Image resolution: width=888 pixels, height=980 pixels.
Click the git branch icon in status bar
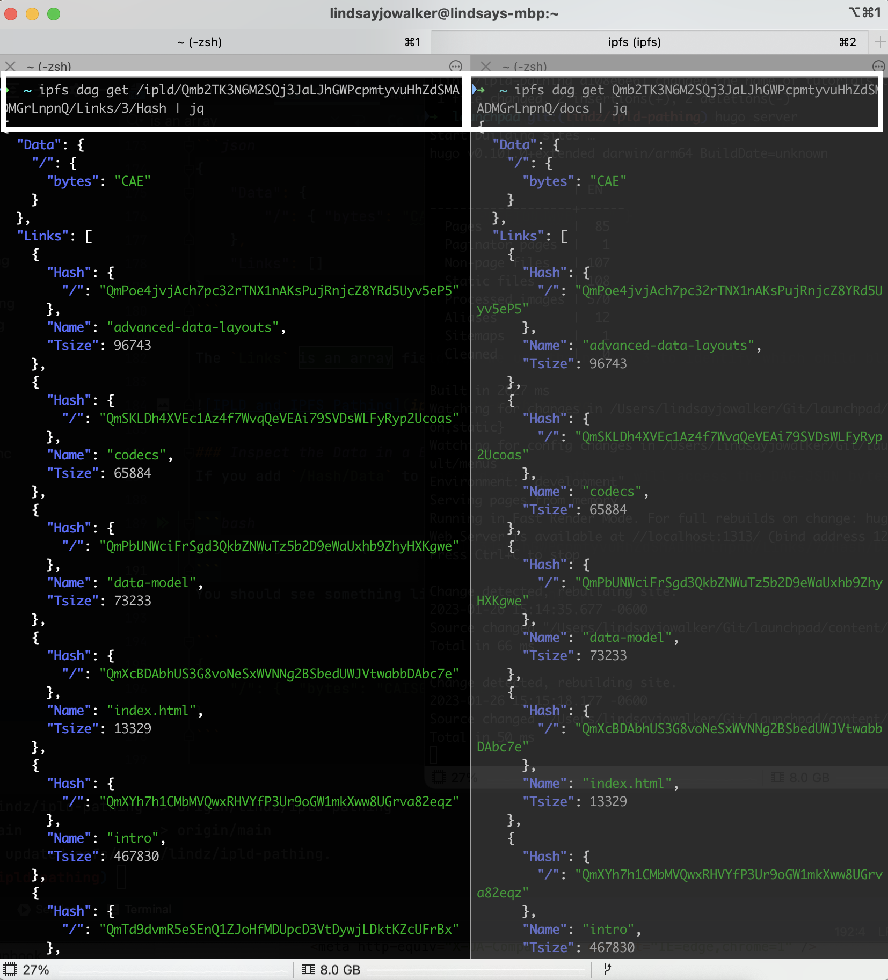point(607,969)
